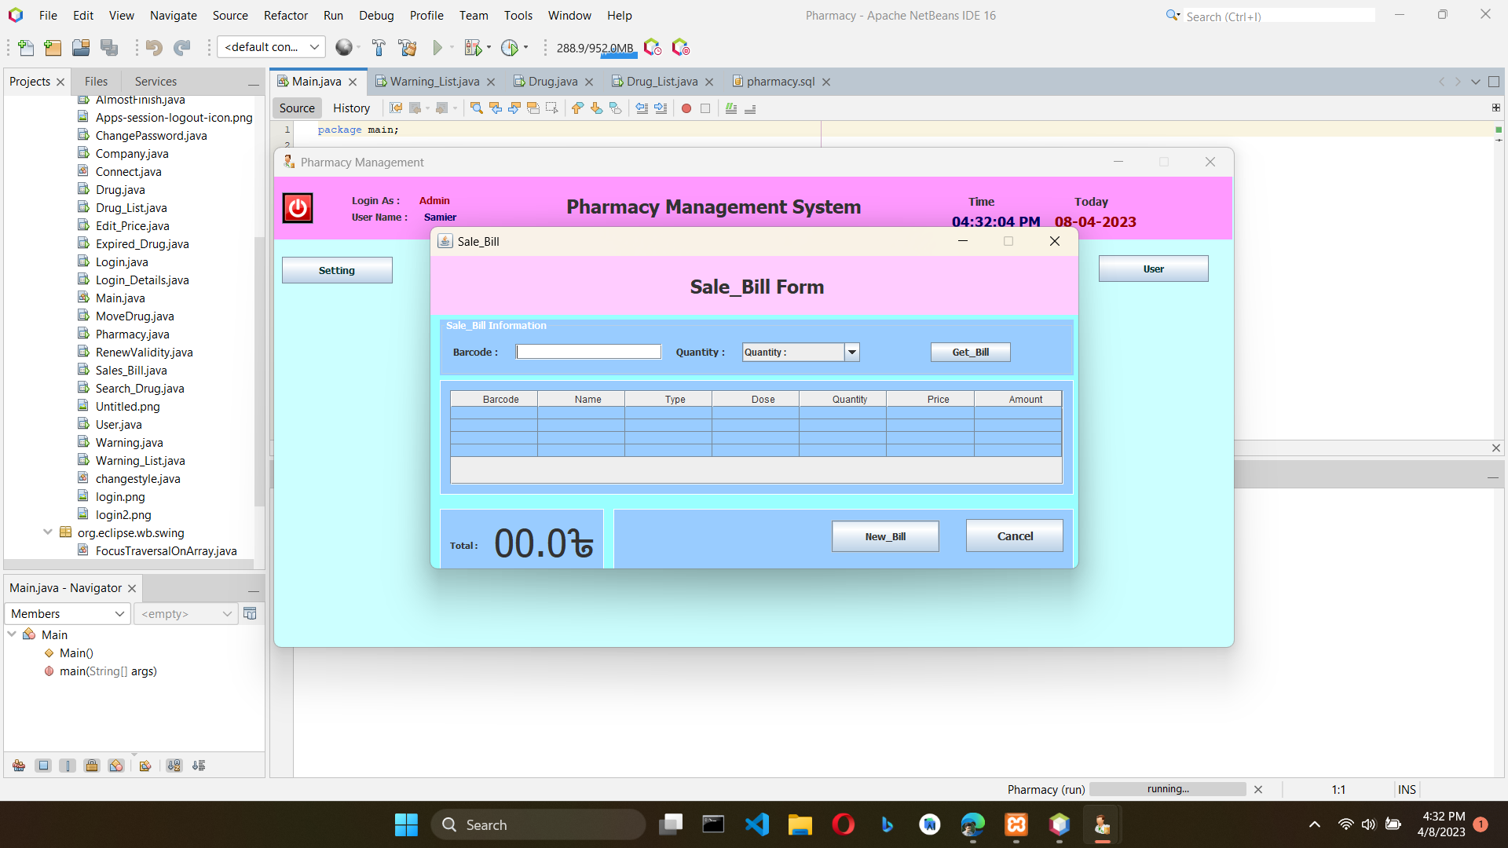1508x848 pixels.
Task: Click the Save All icon
Action: click(x=109, y=47)
